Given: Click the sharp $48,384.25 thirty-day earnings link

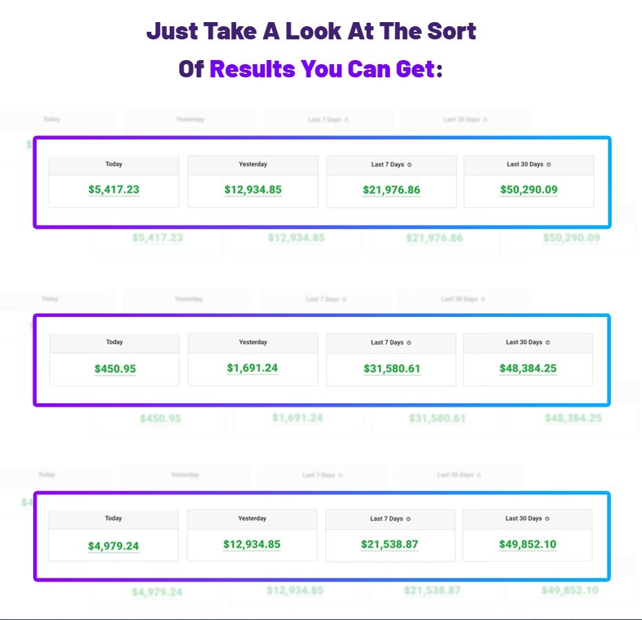Looking at the screenshot, I should coord(528,368).
